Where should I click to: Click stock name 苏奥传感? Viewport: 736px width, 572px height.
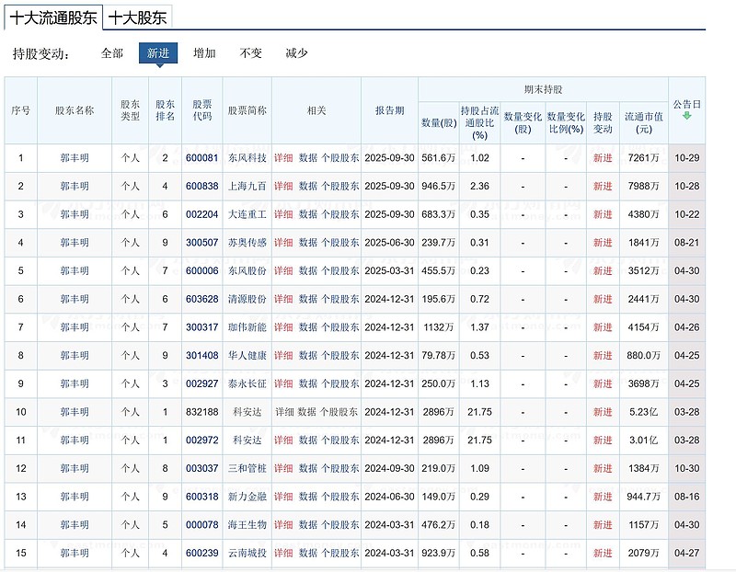click(247, 243)
